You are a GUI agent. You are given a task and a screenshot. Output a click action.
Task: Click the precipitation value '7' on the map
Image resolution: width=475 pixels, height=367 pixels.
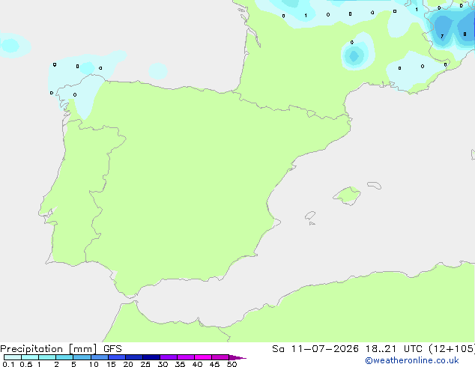coord(442,37)
